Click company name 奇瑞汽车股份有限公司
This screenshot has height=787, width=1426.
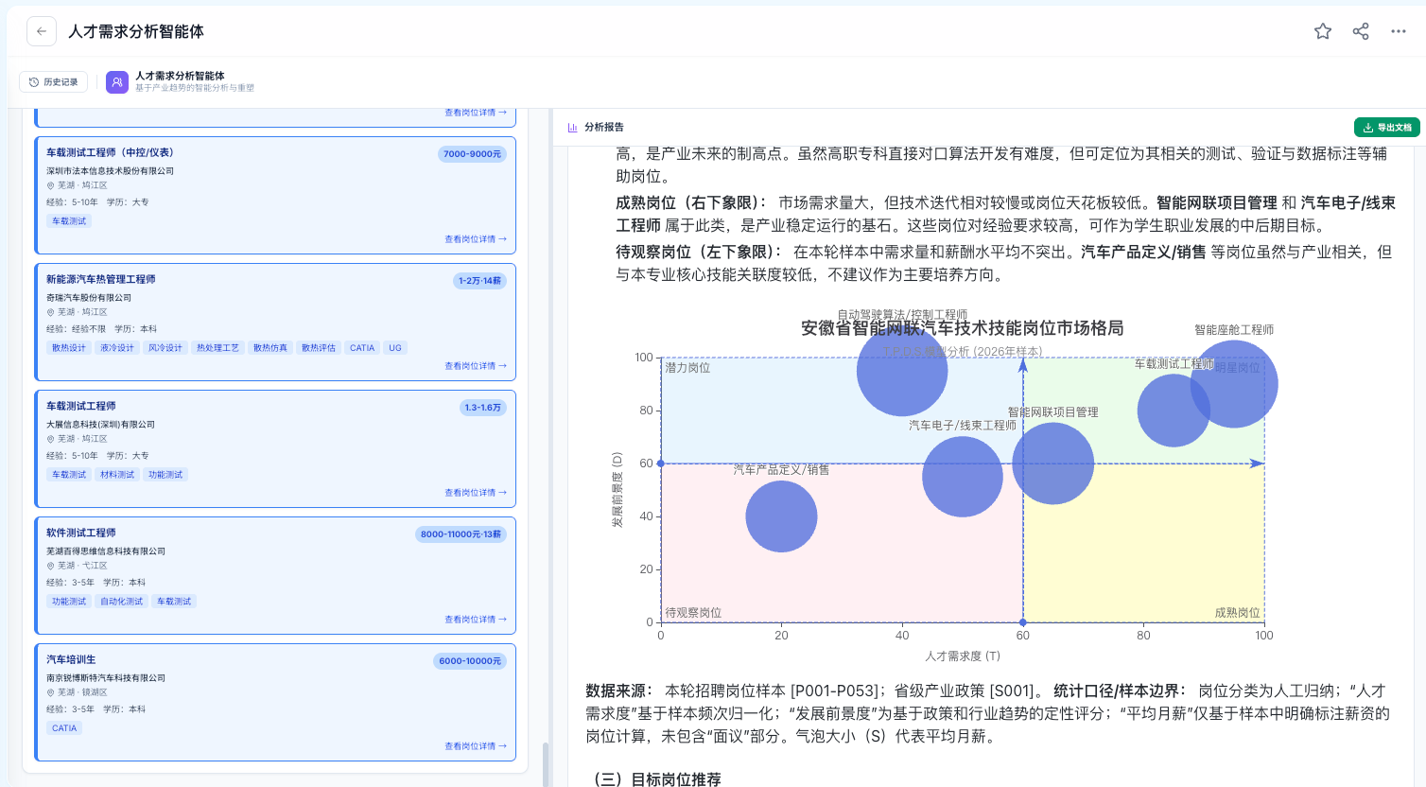coord(89,298)
